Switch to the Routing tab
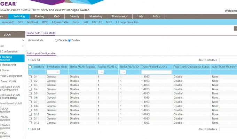This screenshot has height=139, width=237. pyautogui.click(x=39, y=16)
